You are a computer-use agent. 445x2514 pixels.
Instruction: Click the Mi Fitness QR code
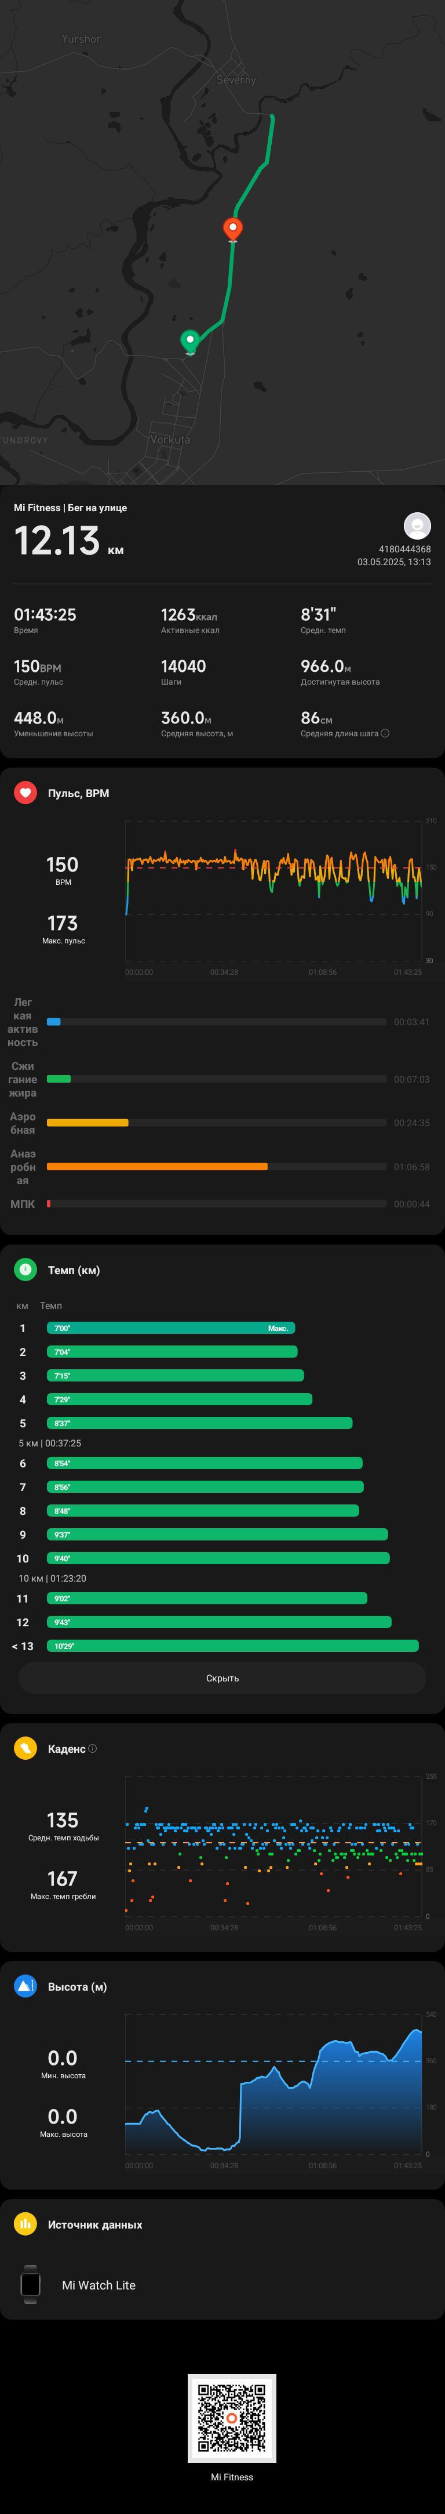(x=232, y=2418)
